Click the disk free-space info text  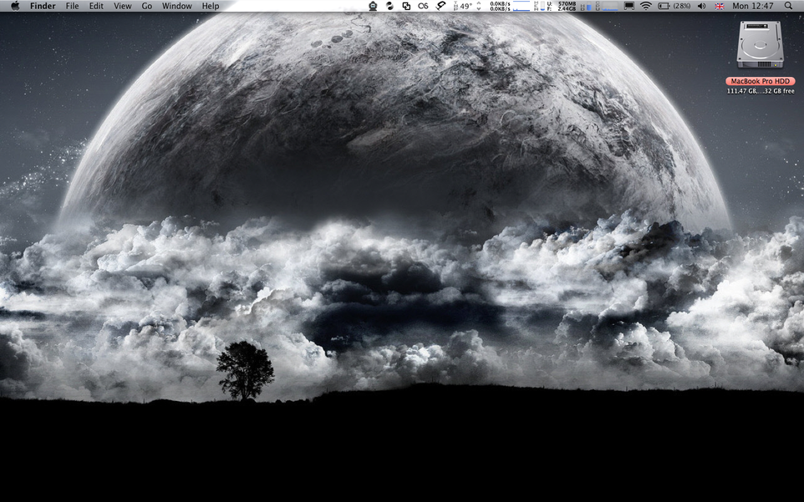click(x=761, y=91)
